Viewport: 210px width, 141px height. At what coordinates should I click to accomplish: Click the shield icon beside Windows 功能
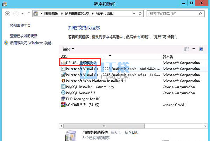click(6, 43)
